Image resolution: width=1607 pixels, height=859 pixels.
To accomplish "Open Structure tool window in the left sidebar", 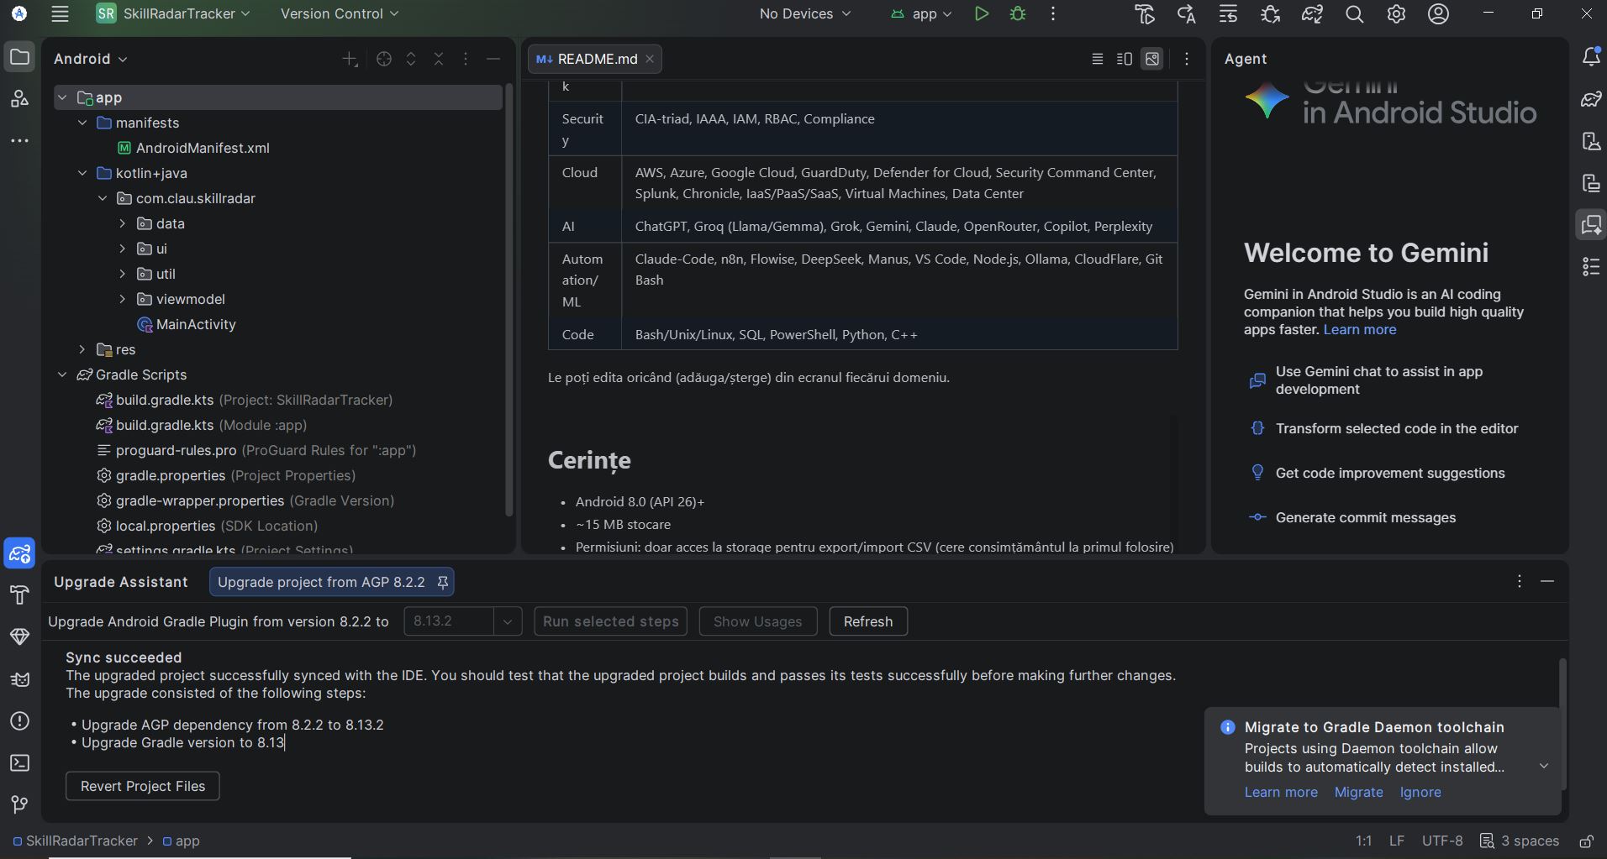I will click(x=19, y=99).
